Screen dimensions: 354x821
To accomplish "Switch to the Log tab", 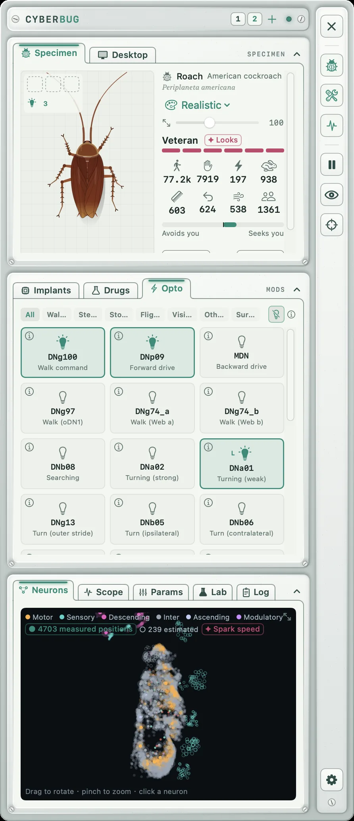I will [x=256, y=592].
